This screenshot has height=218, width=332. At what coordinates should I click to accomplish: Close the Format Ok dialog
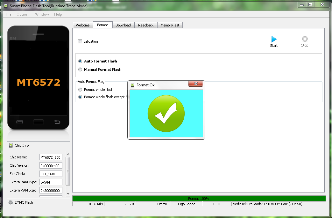click(x=196, y=84)
